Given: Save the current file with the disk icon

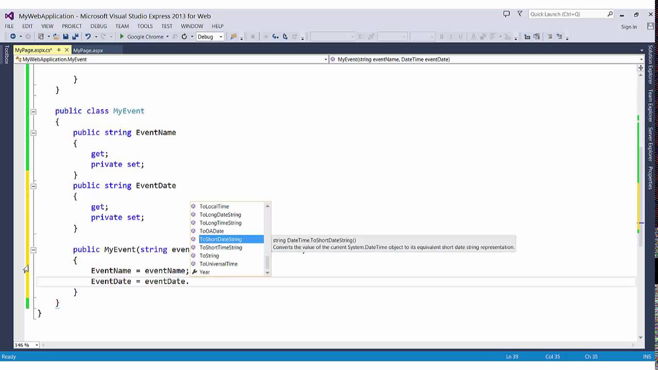Looking at the screenshot, I should pos(65,36).
